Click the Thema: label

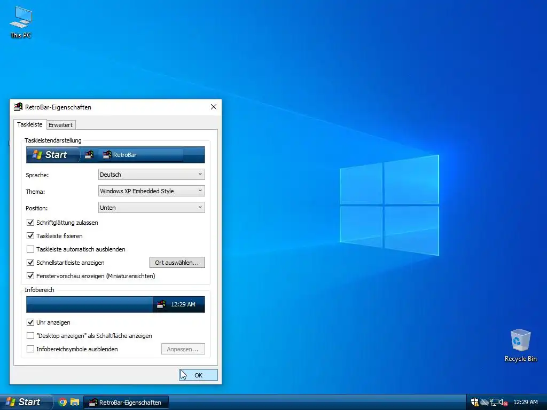[x=35, y=192]
